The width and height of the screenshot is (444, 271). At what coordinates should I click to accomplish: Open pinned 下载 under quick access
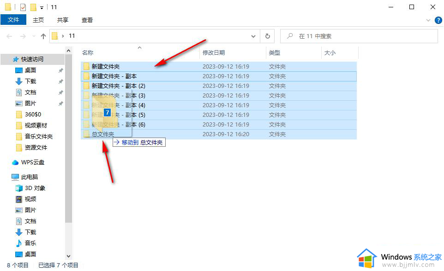pyautogui.click(x=30, y=81)
